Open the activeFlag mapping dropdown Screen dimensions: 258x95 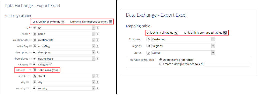[x=94, y=46]
